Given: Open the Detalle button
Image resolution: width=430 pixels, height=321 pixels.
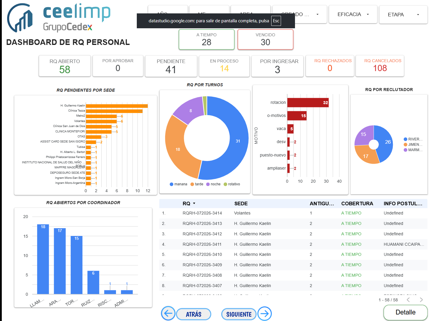Looking at the screenshot, I should [405, 312].
